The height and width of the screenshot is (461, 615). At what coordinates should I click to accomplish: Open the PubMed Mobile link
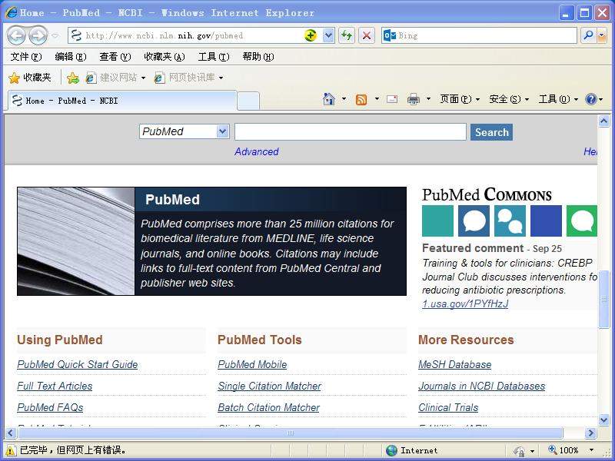(x=252, y=364)
